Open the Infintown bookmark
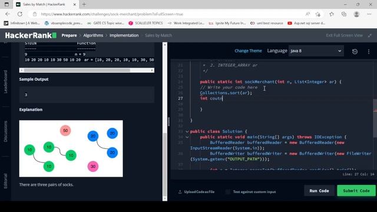 [22, 23]
